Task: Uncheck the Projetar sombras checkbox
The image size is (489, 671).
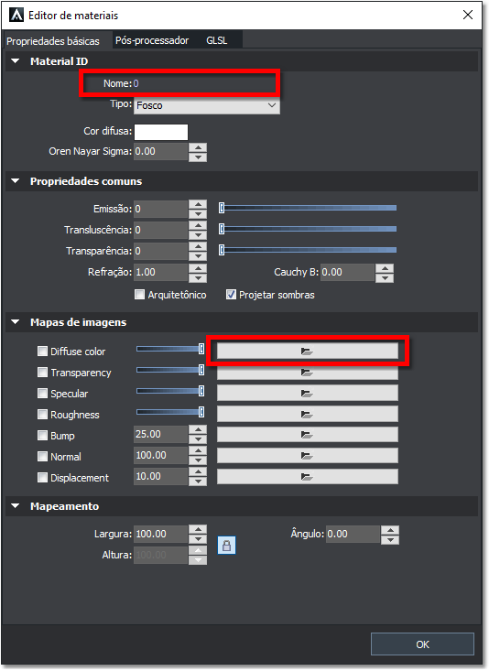Action: pyautogui.click(x=231, y=295)
